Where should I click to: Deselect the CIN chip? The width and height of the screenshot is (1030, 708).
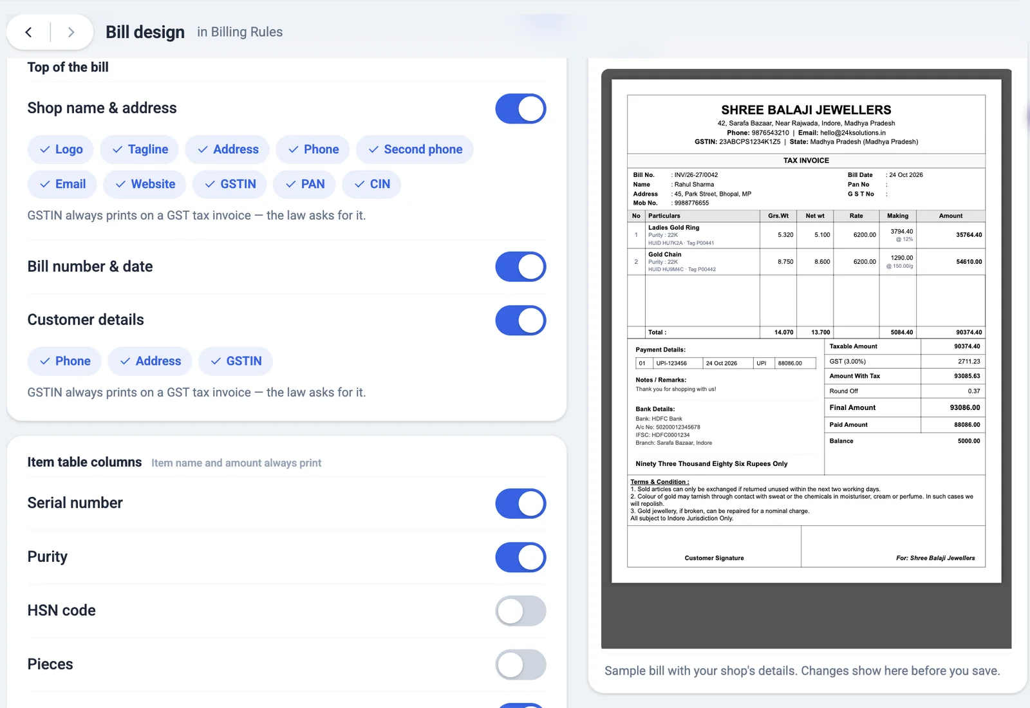371,184
